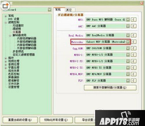Image resolution: width=145 pixels, height=126 pixels.
Task: Click the C button for MPEG4,MOV
Action: [134, 74]
